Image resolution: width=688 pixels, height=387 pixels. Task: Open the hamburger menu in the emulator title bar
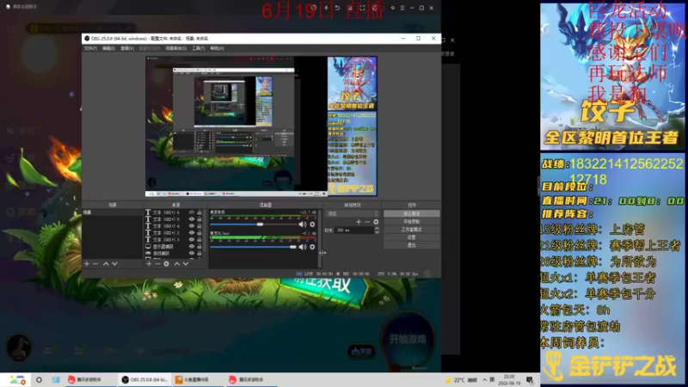(x=402, y=8)
